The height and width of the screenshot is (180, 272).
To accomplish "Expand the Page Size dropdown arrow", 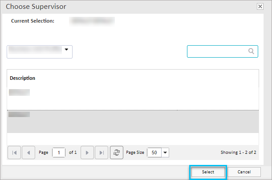I will 165,153.
